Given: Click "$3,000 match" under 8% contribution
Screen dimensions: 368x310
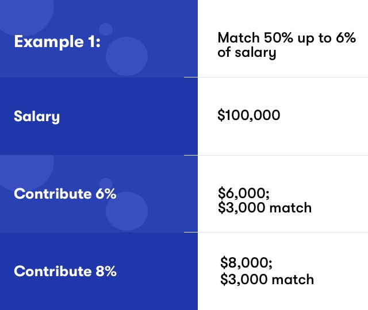Looking at the screenshot, I should pos(267,280).
